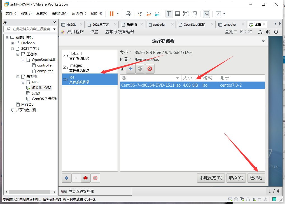
Task: Refresh the volume list icon
Action: pyautogui.click(x=140, y=69)
